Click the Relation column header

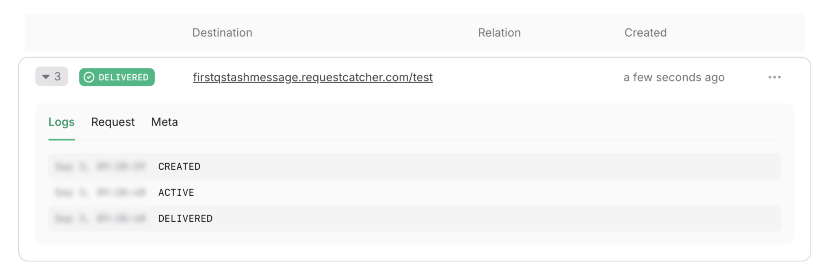coord(499,32)
